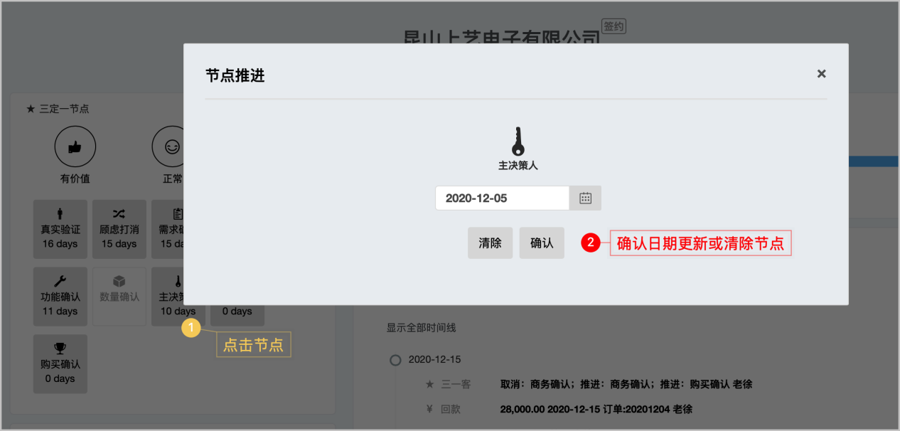
Task: Open the 数量确认 node tile
Action: point(119,297)
